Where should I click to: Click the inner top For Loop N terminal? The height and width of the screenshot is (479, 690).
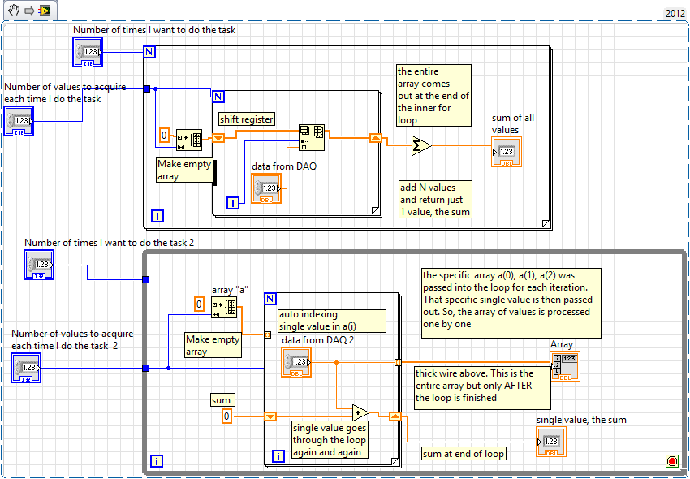tap(218, 97)
